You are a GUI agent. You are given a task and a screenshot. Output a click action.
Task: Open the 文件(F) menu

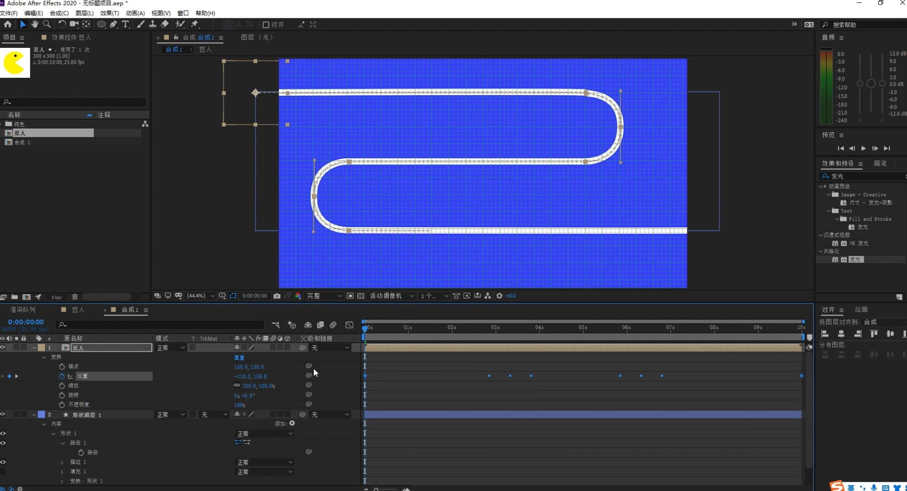[x=9, y=13]
